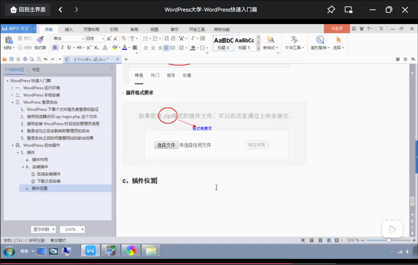The height and width of the screenshot is (265, 418).
Task: Undo the last action
Action: click(x=46, y=59)
